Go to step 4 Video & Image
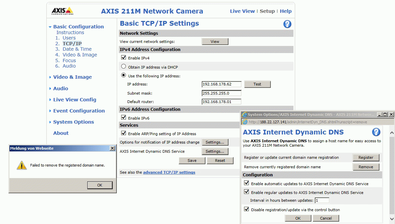This screenshot has height=224, width=395. tap(80, 55)
